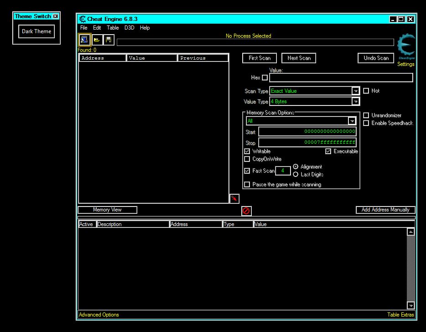Enable the CopyOnWrite checkbox
The height and width of the screenshot is (332, 426).
tap(247, 159)
